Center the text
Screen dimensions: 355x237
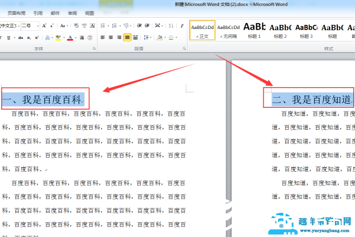[x=111, y=37]
